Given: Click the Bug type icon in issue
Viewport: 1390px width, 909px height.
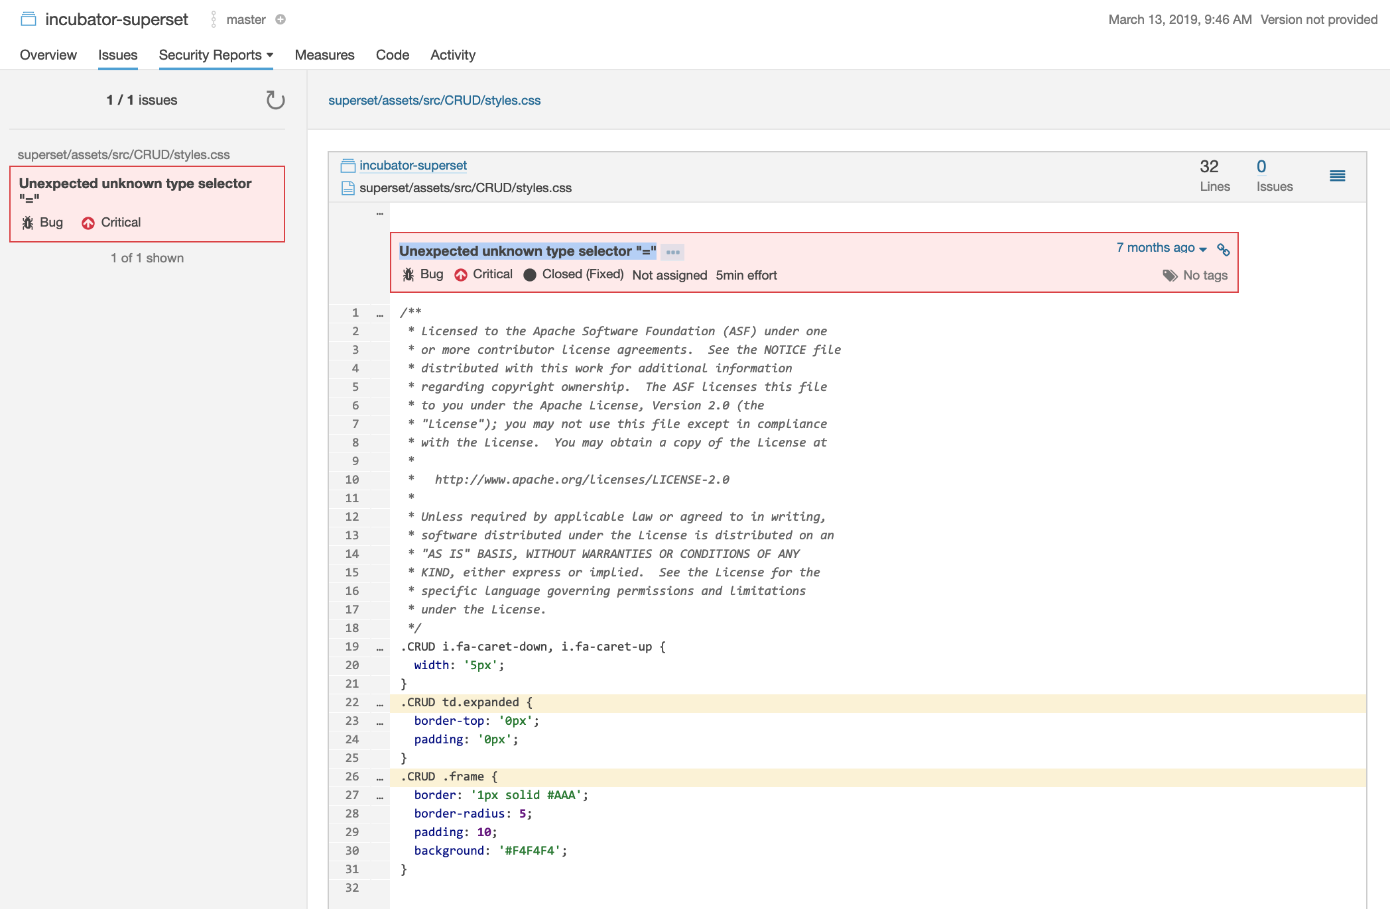Looking at the screenshot, I should click(x=409, y=274).
